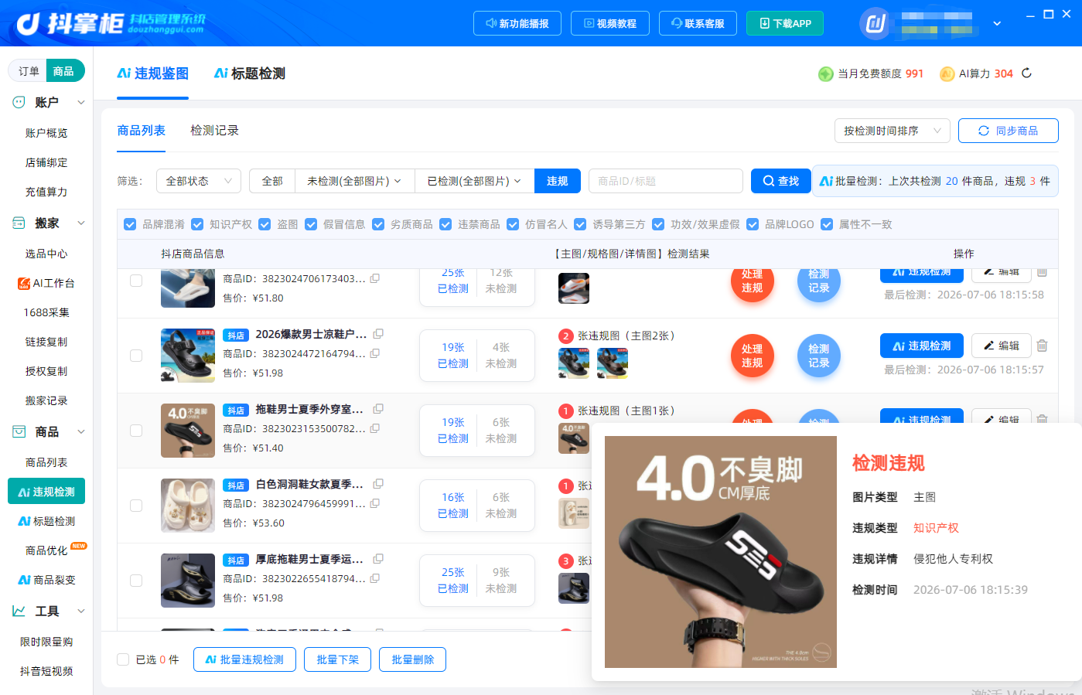The image size is (1082, 695).
Task: Open 商品列表 in the sidebar
Action: click(x=46, y=462)
